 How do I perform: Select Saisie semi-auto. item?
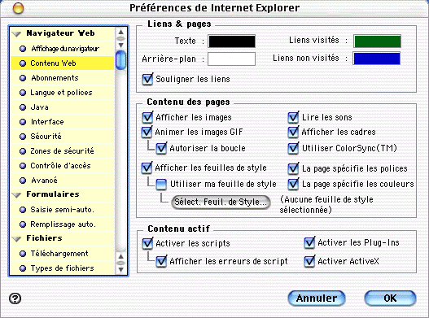(63, 210)
